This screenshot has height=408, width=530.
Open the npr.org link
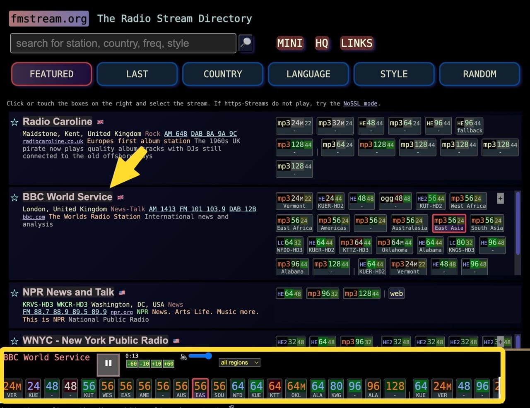point(122,312)
